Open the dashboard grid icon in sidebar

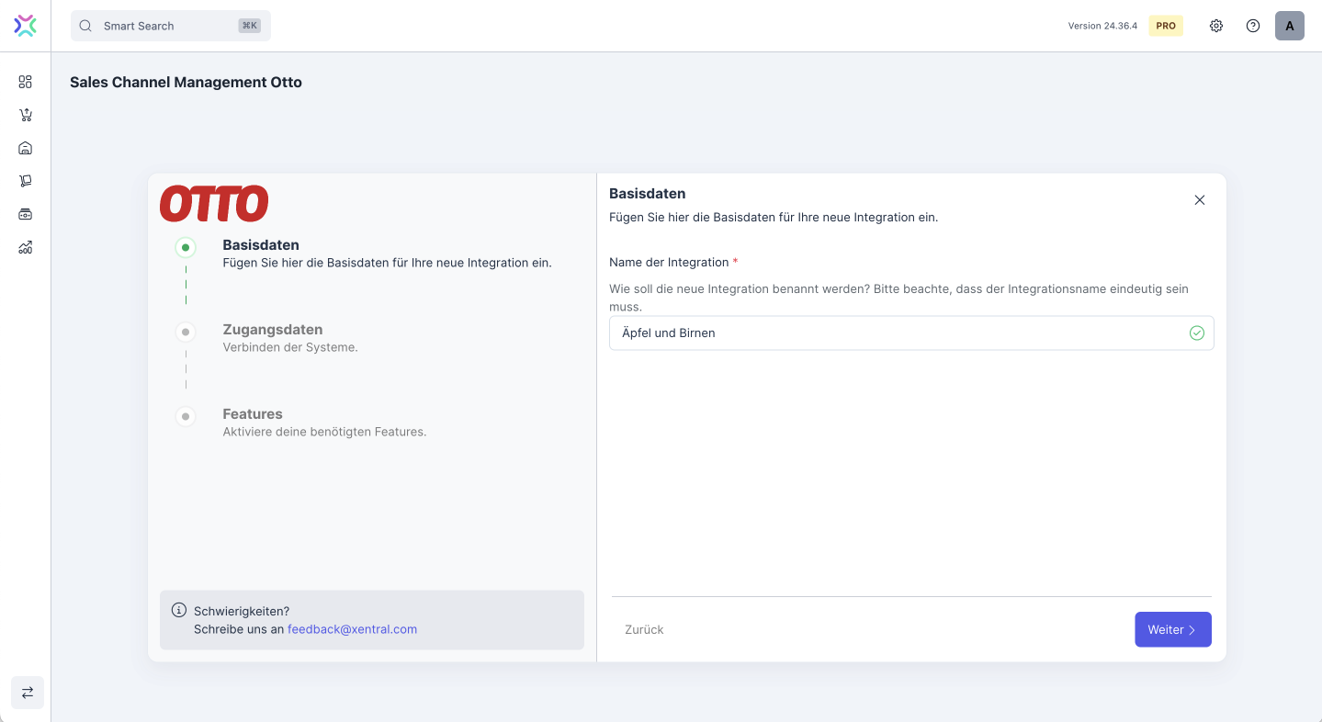(25, 82)
